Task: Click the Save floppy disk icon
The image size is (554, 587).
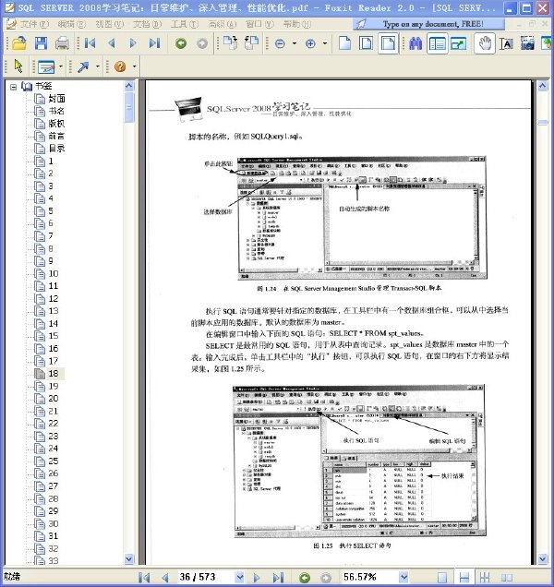Action: click(x=41, y=43)
